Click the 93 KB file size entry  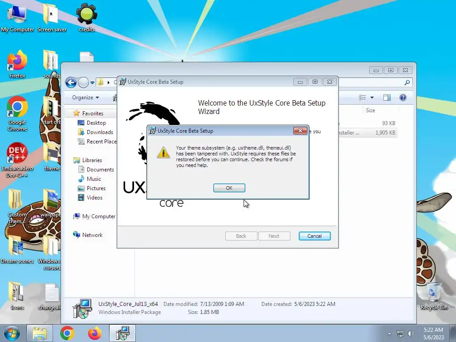pyautogui.click(x=388, y=123)
